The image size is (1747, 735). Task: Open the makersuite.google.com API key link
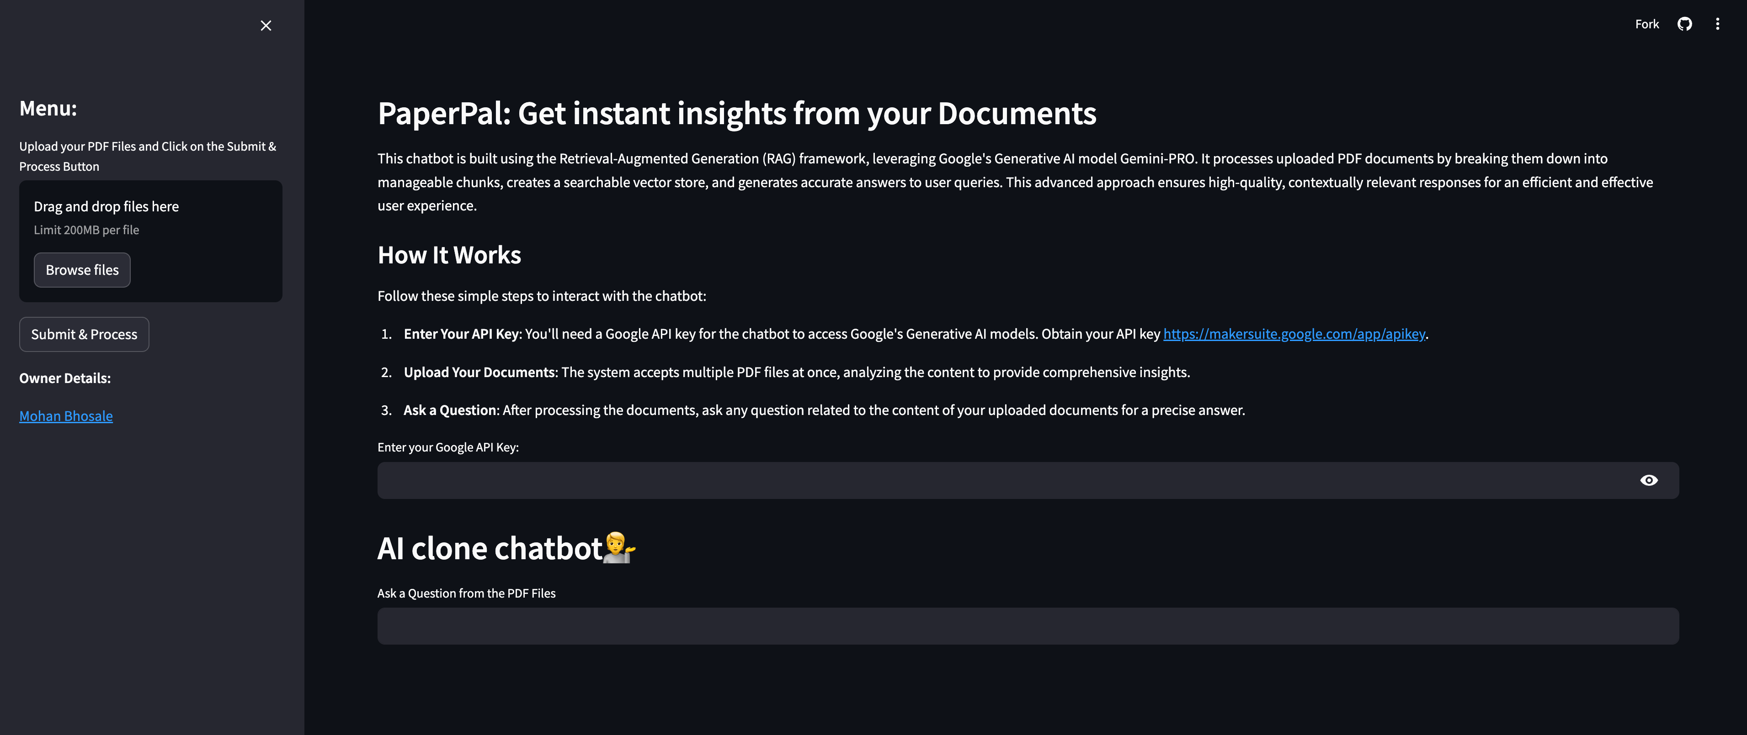tap(1294, 333)
